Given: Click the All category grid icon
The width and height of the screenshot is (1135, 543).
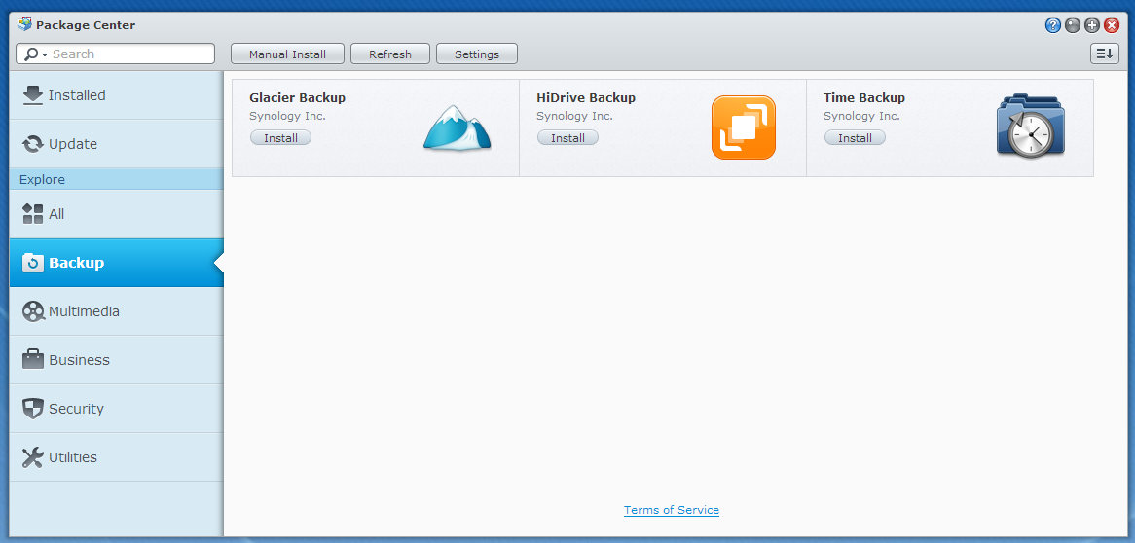Looking at the screenshot, I should (33, 213).
